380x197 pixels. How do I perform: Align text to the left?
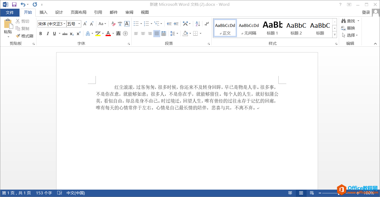(x=136, y=33)
